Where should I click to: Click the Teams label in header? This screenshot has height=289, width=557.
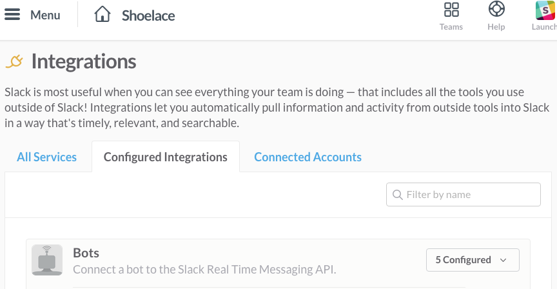[x=451, y=27]
